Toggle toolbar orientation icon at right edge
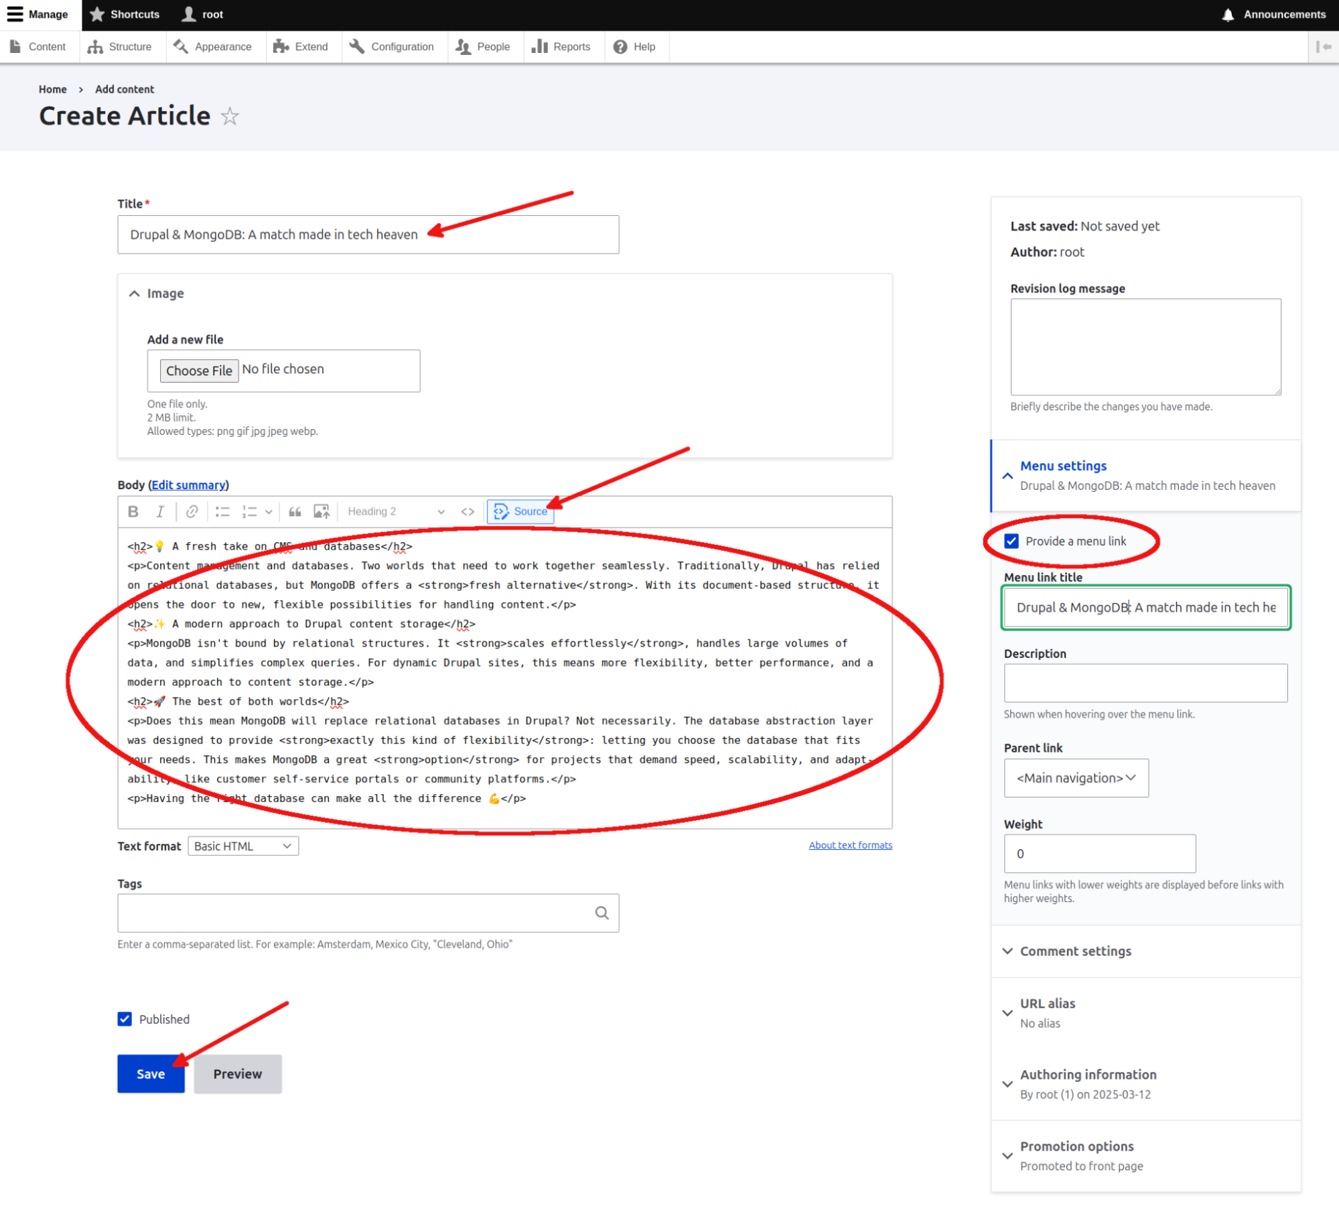The width and height of the screenshot is (1339, 1213). (x=1324, y=47)
